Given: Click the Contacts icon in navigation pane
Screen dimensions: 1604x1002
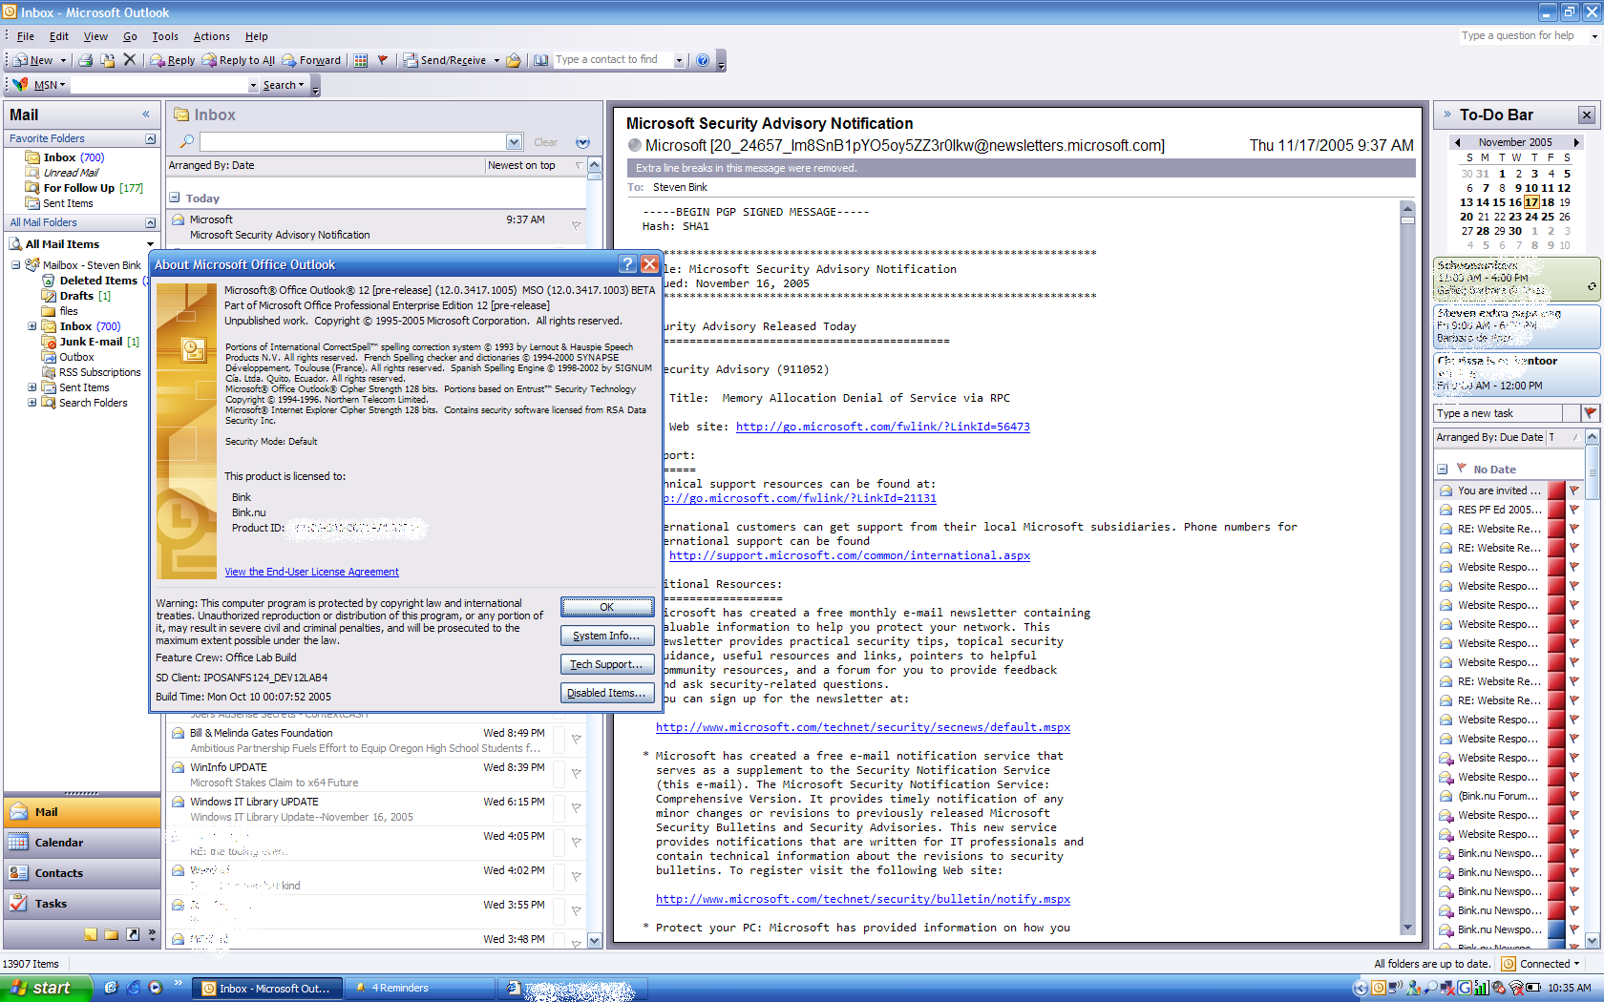Looking at the screenshot, I should tap(18, 872).
